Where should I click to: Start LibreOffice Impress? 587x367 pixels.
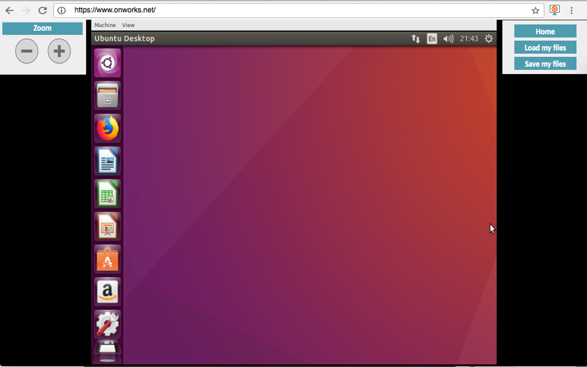[107, 226]
